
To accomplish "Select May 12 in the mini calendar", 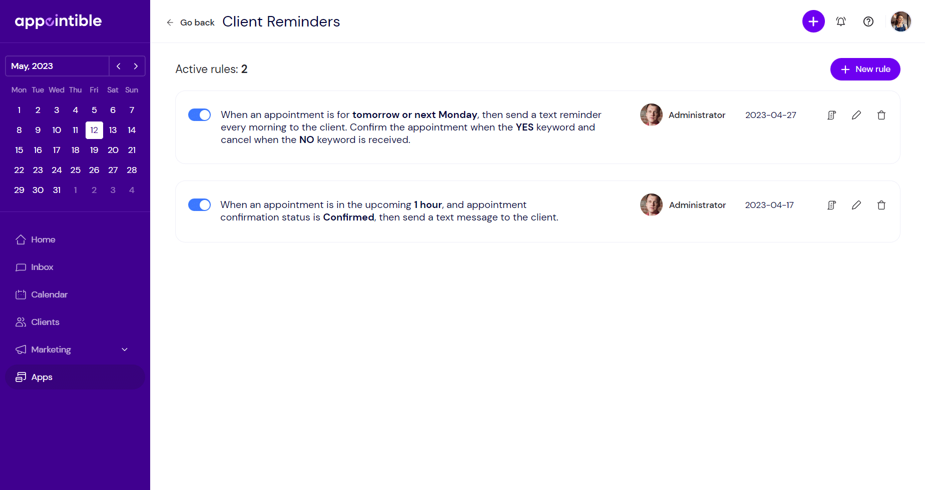I will click(x=94, y=130).
